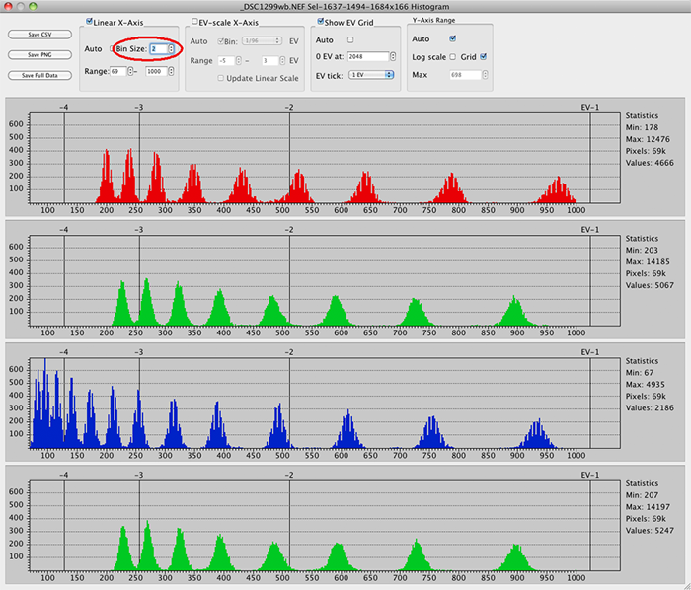Focus the linear Range field showing 1000
Viewport: 691px width, 590px height.
[x=156, y=71]
